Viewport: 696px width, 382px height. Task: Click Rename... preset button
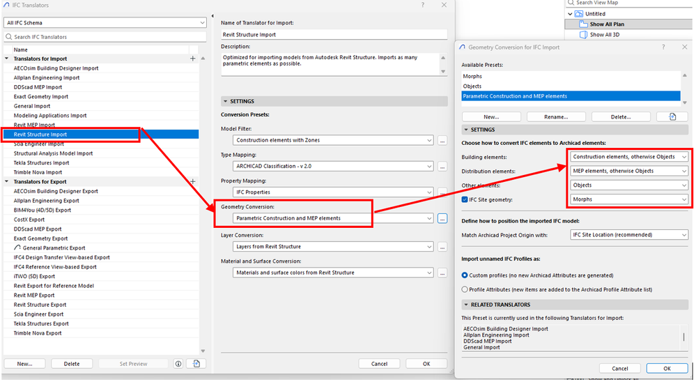[x=556, y=117]
